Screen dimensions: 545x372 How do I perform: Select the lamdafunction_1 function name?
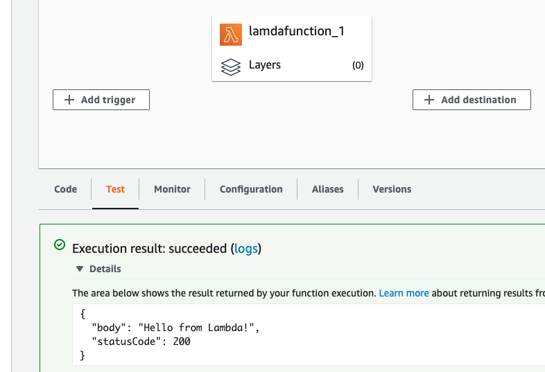tap(296, 31)
